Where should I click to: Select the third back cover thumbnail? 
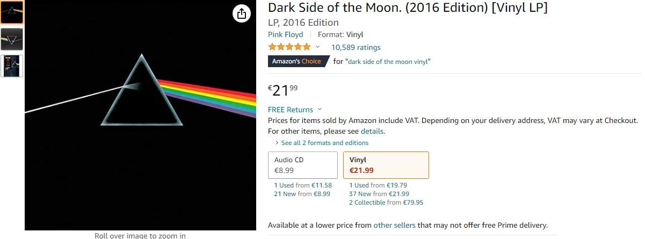coord(11,66)
